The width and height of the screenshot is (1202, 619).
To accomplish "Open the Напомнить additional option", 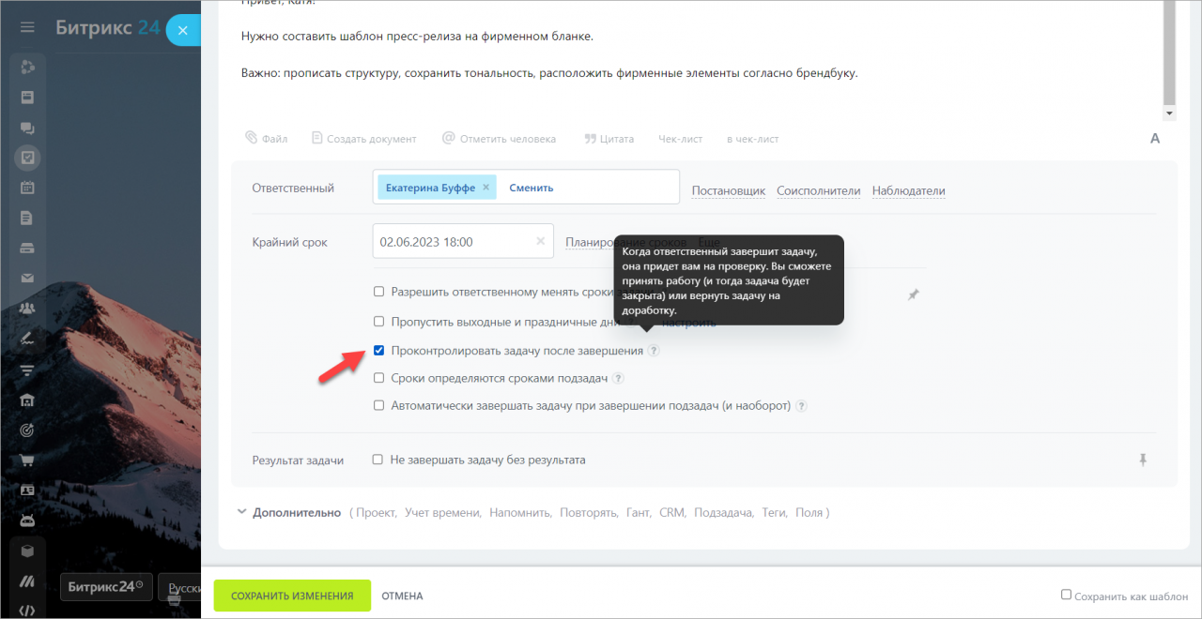I will (520, 513).
